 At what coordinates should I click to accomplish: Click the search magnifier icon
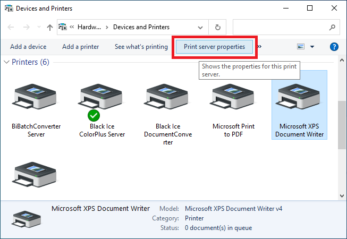click(x=332, y=27)
